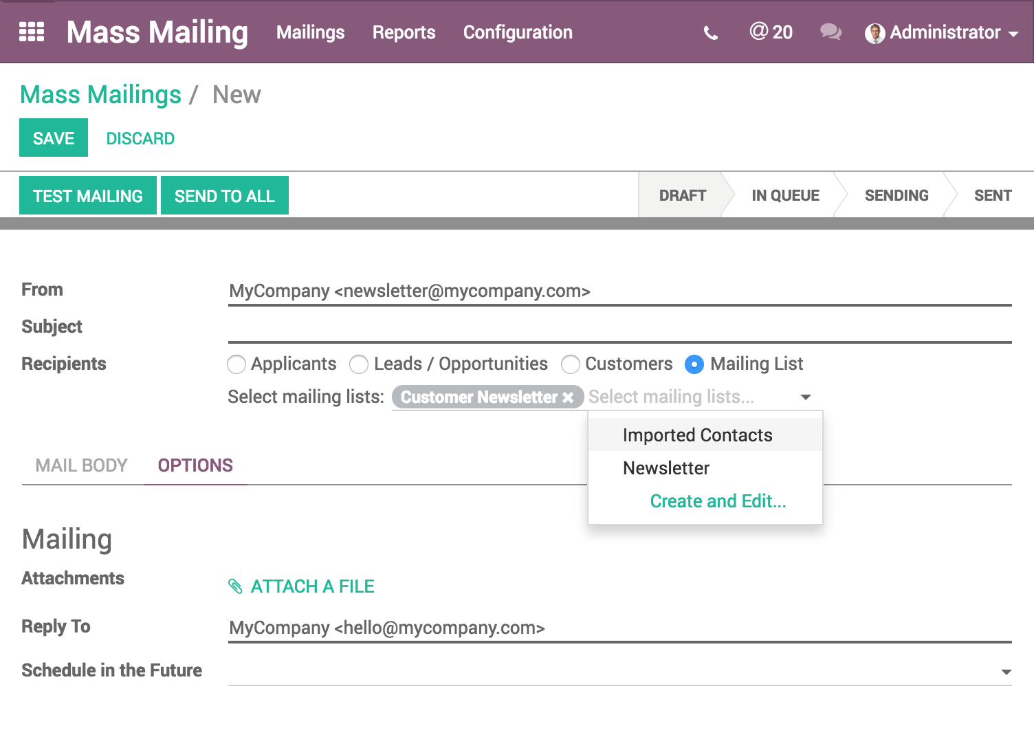Choose Leads / Opportunities as recipients

(x=359, y=364)
